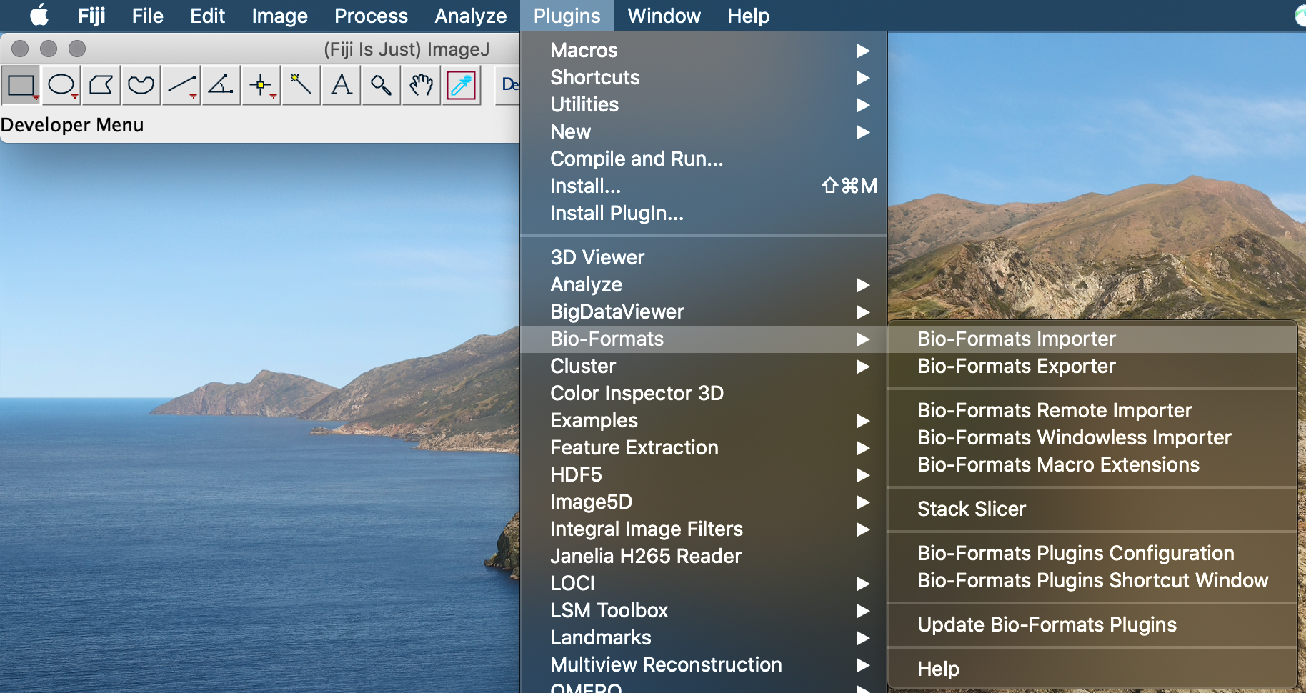
Task: Select the Color picker eyedropper tool
Action: 462,86
